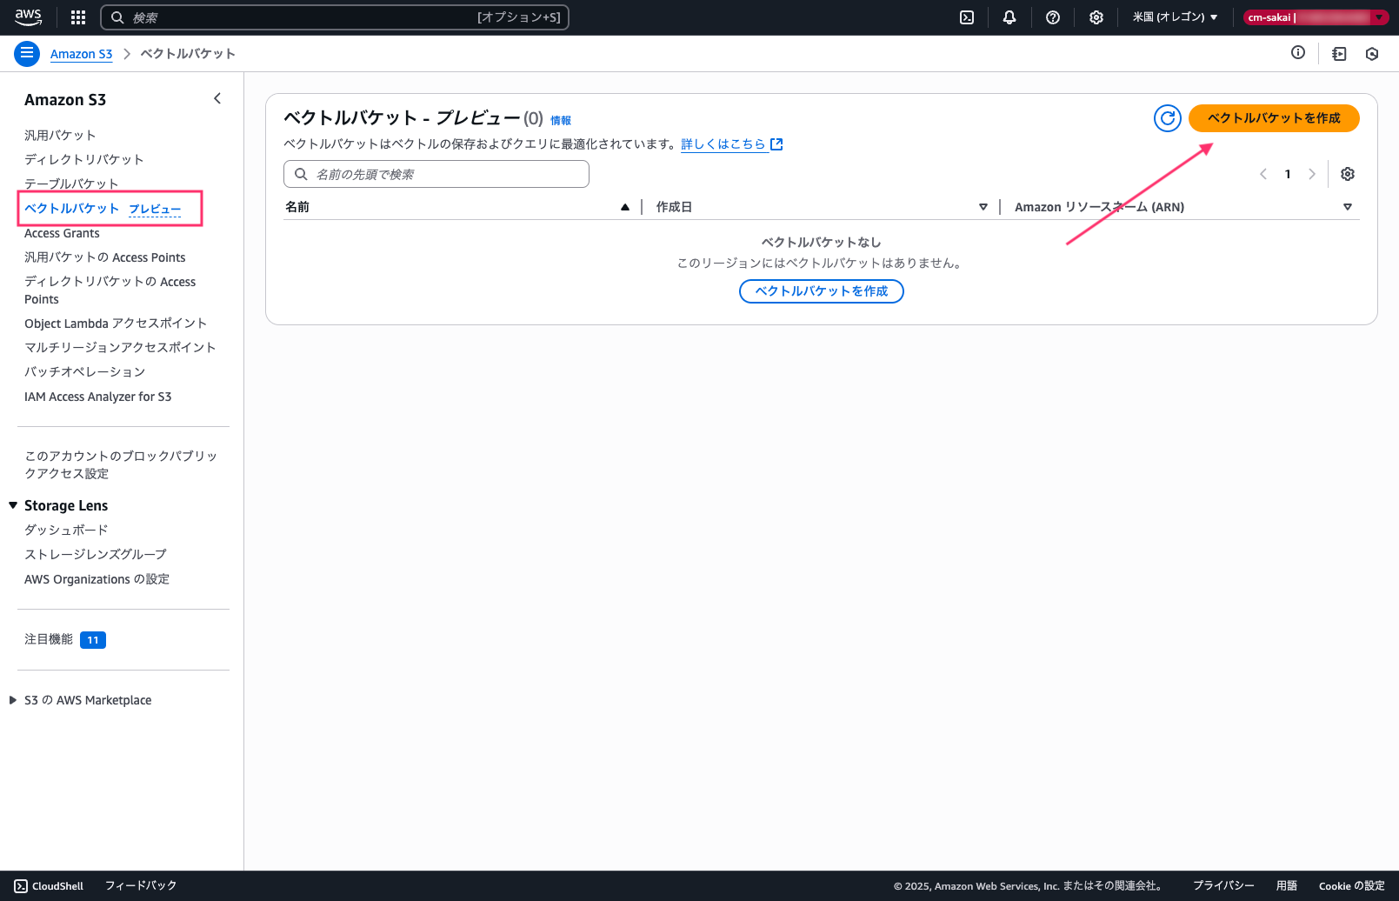Open 用語 link in footer

click(x=1287, y=886)
